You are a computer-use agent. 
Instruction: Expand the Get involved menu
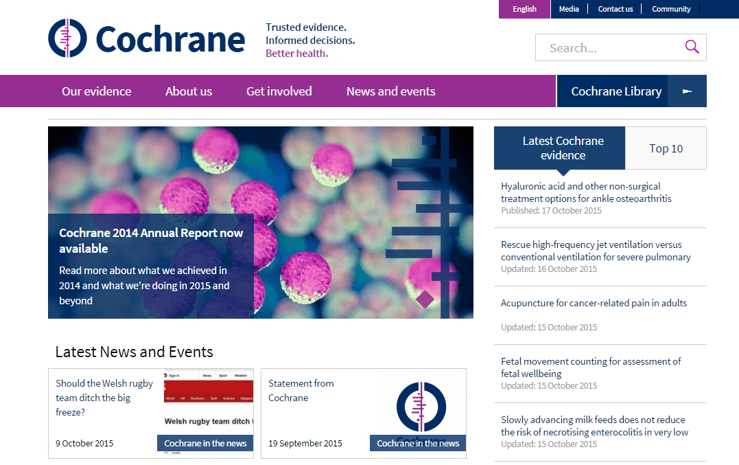[x=279, y=91]
